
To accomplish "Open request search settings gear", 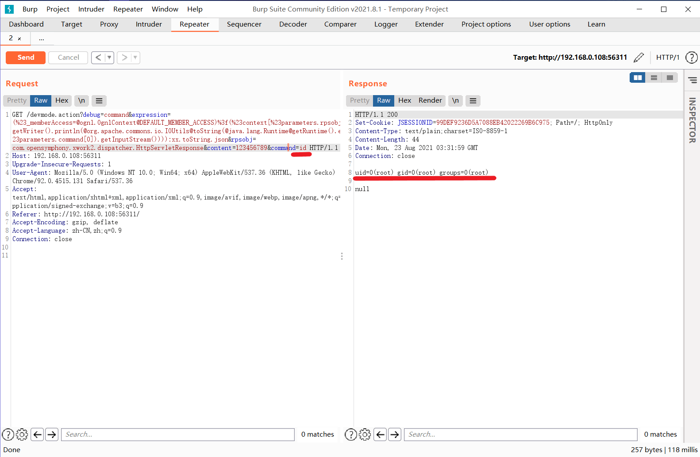I will point(22,434).
